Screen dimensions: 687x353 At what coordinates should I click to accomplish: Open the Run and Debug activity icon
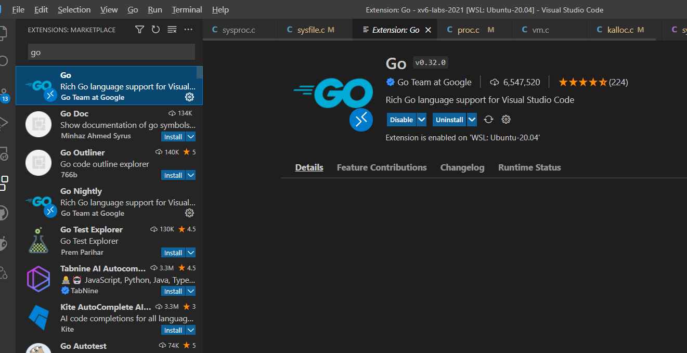coord(4,123)
